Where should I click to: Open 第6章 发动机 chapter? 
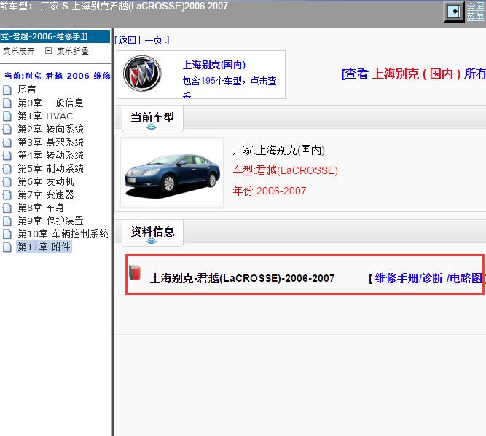tap(46, 181)
